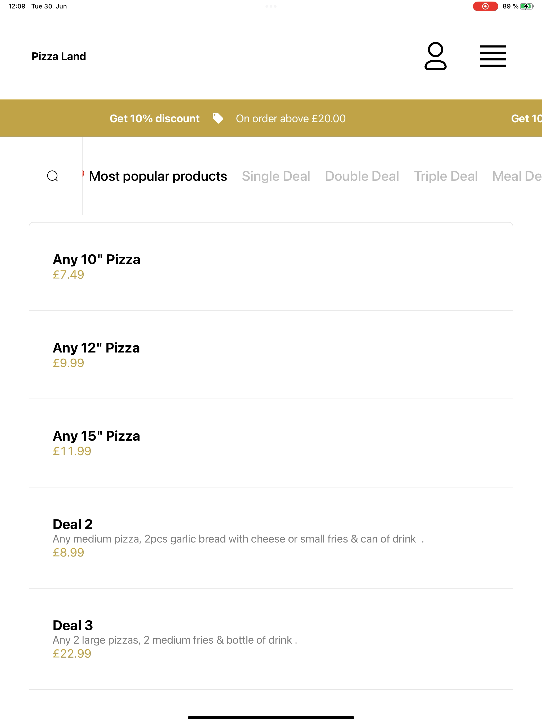542x723 pixels.
Task: Open the Any 10" Pizza item
Action: [271, 267]
